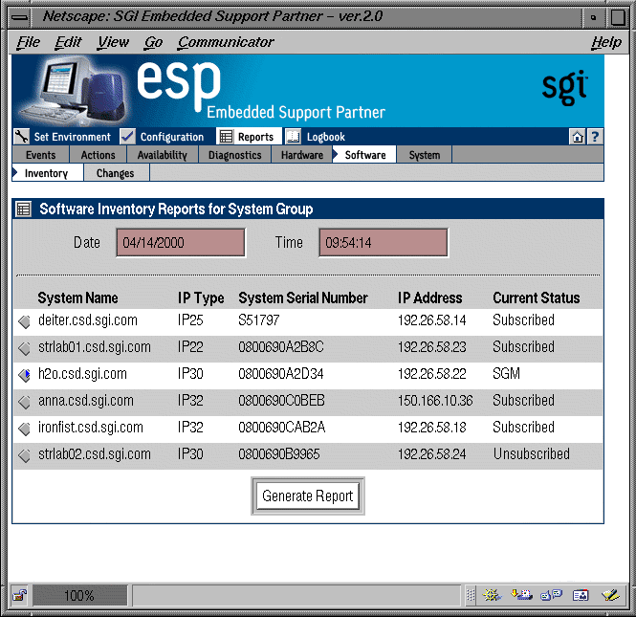The image size is (636, 617).
Task: Switch to the Events tab
Action: tap(40, 155)
